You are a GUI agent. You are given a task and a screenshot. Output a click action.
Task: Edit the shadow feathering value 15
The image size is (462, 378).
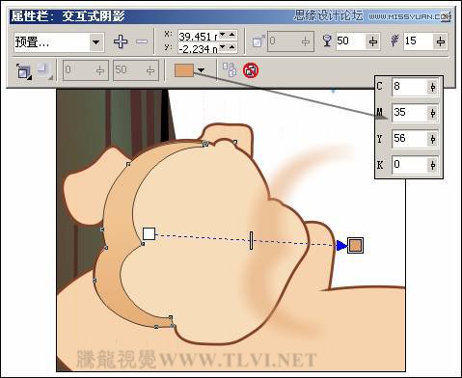click(418, 41)
